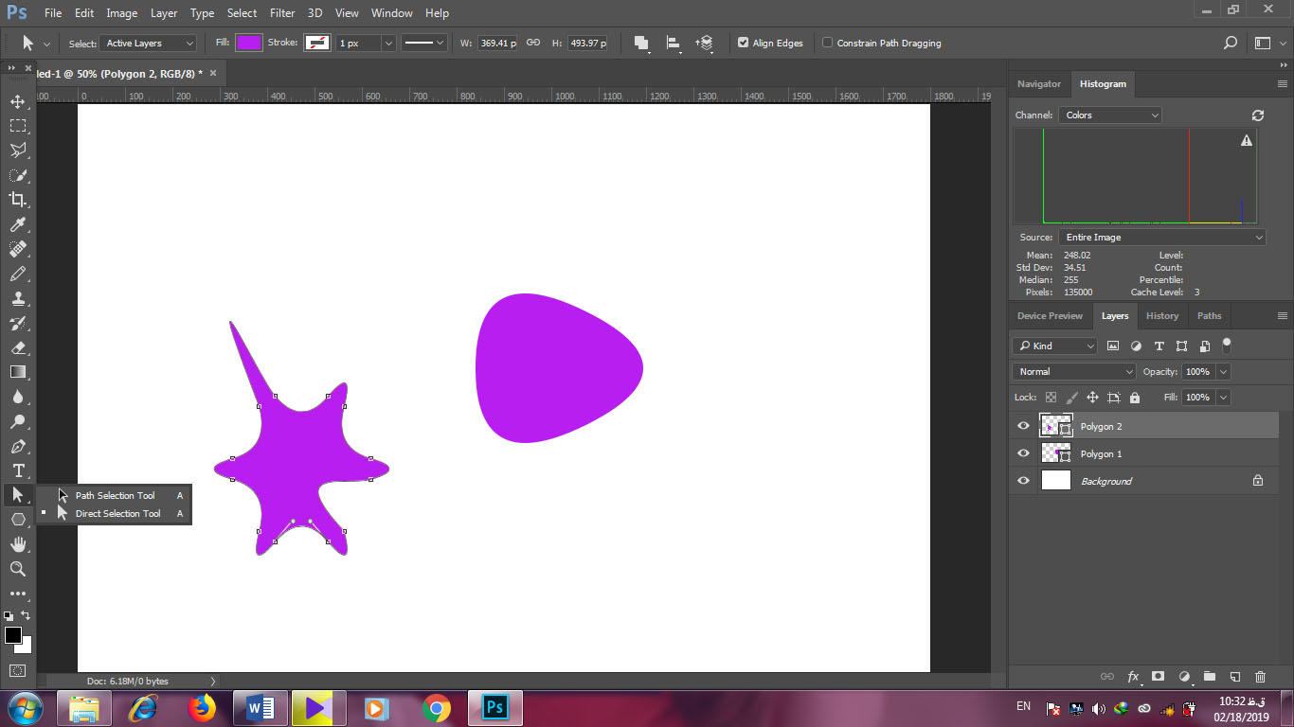
Task: Open the Edit Toolbar three-dots icon
Action: click(18, 594)
